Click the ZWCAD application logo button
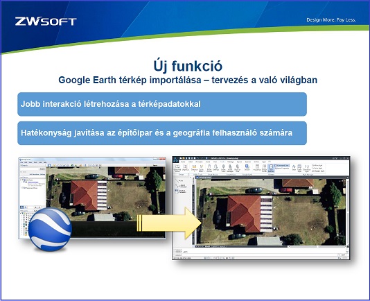Image resolution: width=370 pixels, height=301 pixels. [176, 160]
